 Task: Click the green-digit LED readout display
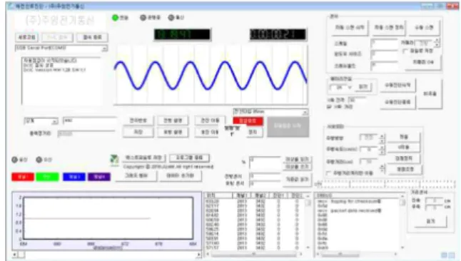[182, 34]
